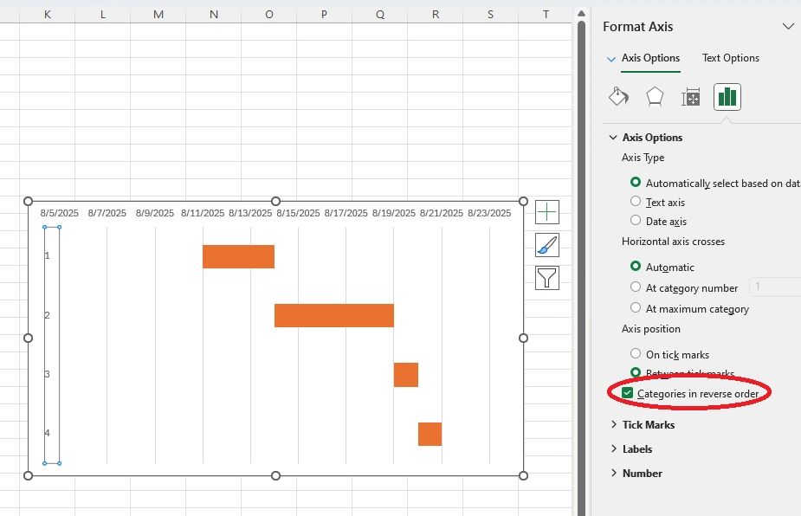Screen dimensions: 801x516
Task: Open the Size & Properties tab
Action: click(691, 97)
